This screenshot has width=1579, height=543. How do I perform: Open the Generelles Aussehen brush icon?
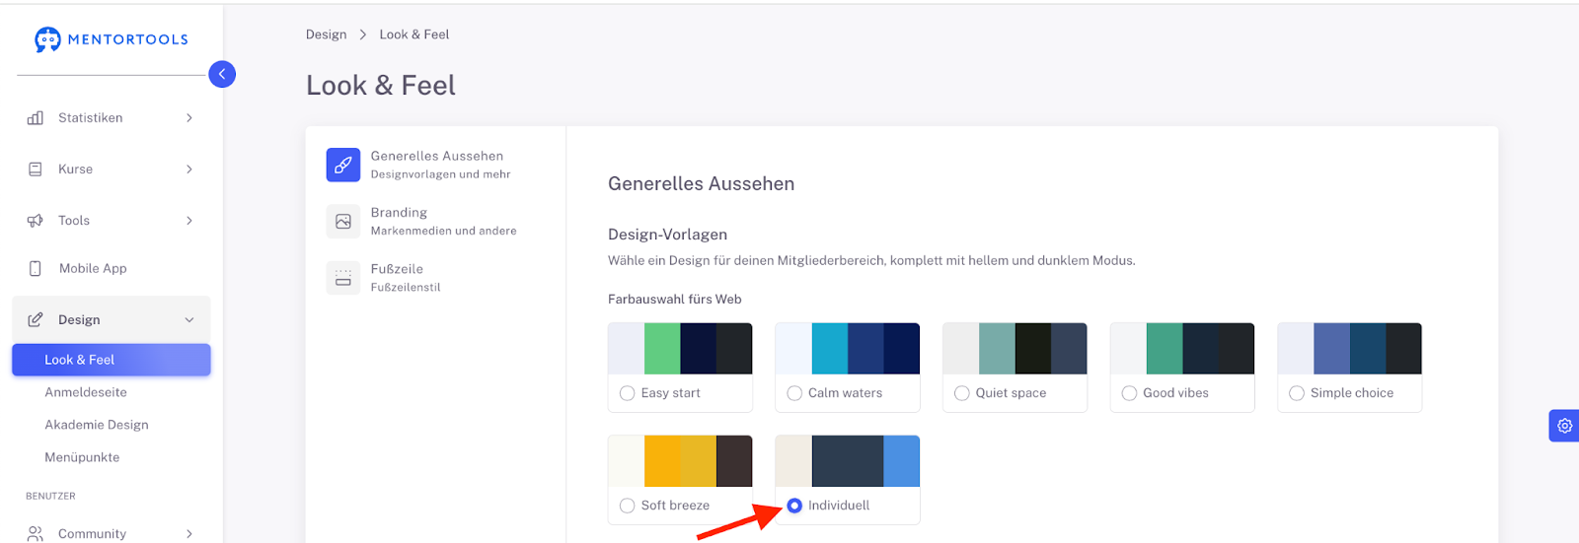[x=343, y=165]
